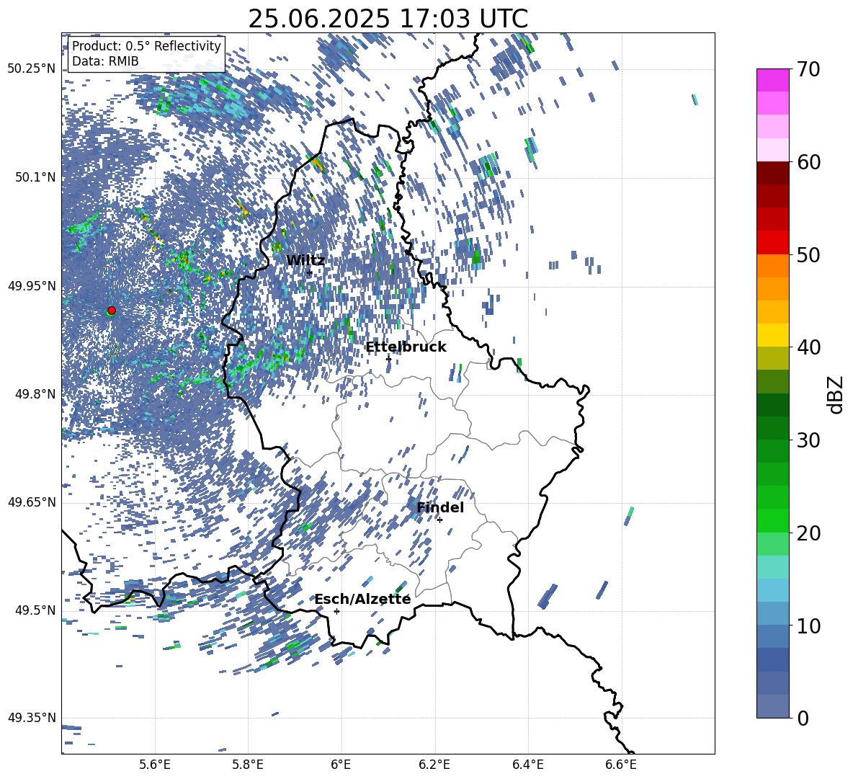Screen dimensions: 853x779
Task: Select the Ettelbruck city label
Action: [x=406, y=347]
